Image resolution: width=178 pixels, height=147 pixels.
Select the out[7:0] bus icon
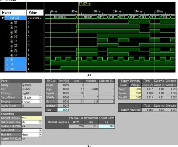(7, 18)
